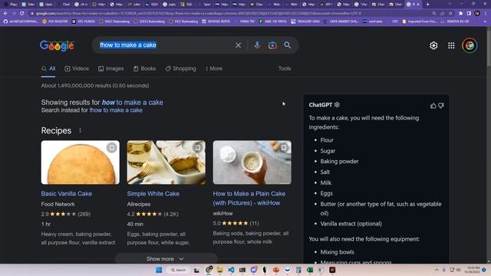Screen dimensions: 491x276
Task: Expand Show more recipes
Action: 166,259
